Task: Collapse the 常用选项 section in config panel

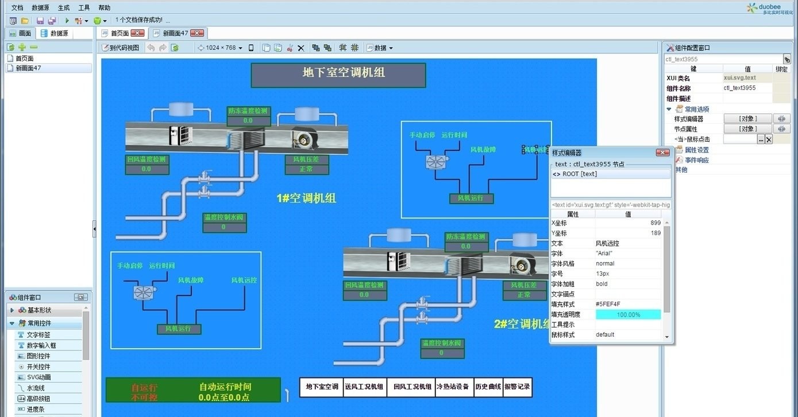Action: (668, 108)
